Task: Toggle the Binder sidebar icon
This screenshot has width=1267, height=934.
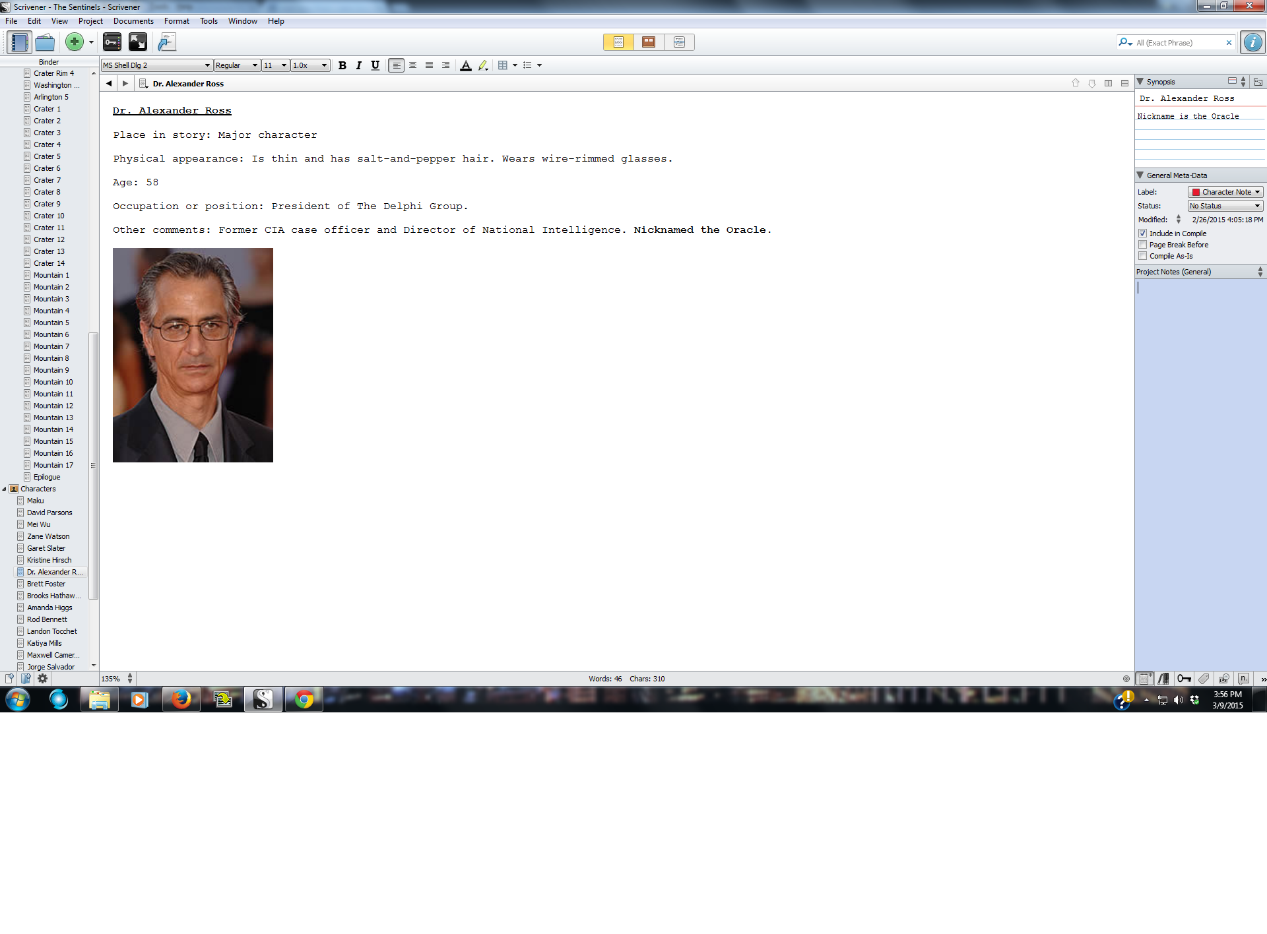Action: (19, 42)
